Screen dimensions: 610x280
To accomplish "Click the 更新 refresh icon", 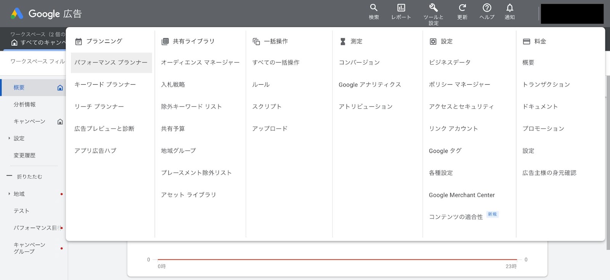I will [462, 8].
